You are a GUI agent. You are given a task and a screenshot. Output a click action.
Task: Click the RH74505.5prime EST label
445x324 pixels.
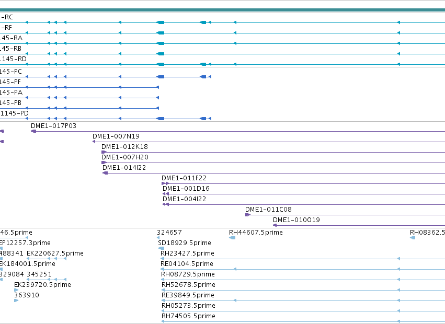tap(188, 316)
